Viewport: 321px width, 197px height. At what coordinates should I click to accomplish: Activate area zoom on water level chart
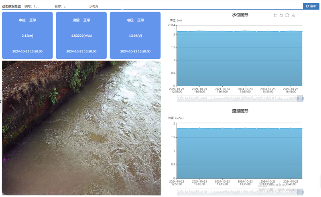coord(275,16)
